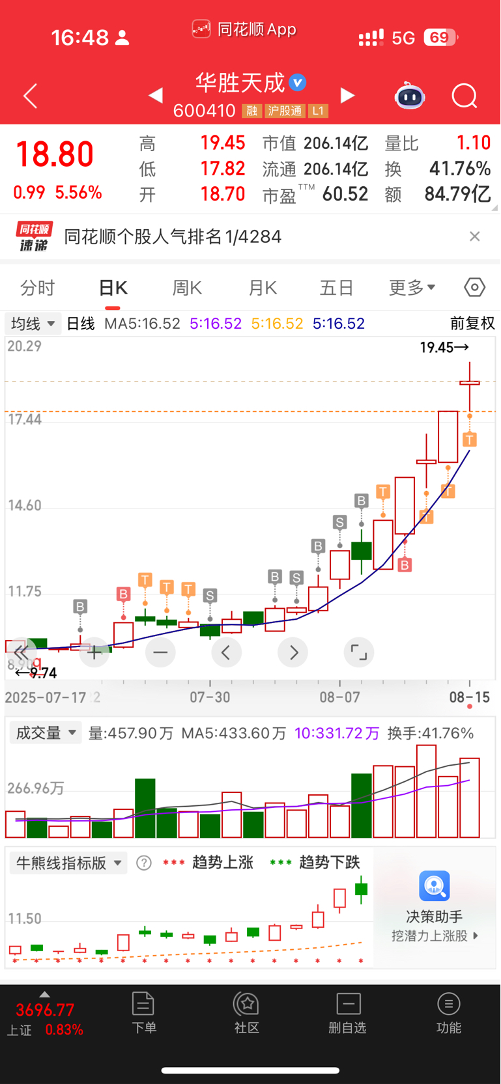Switch to 月K tab
This screenshot has width=501, height=1084.
click(x=263, y=288)
